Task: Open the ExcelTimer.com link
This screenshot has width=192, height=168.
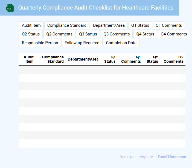Action: pos(172,157)
